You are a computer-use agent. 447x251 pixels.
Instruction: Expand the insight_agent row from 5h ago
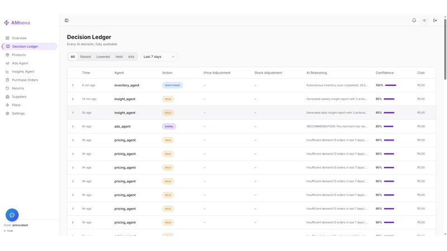coord(73,113)
